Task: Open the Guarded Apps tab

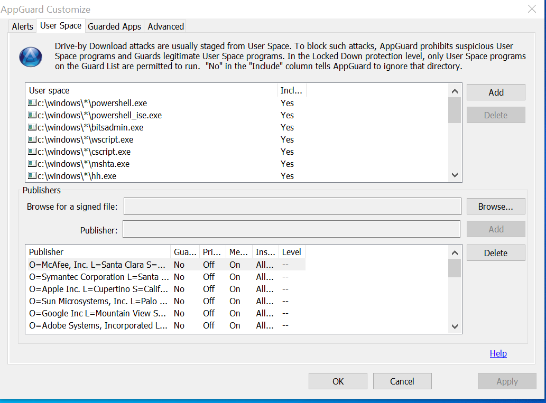Action: coord(114,26)
